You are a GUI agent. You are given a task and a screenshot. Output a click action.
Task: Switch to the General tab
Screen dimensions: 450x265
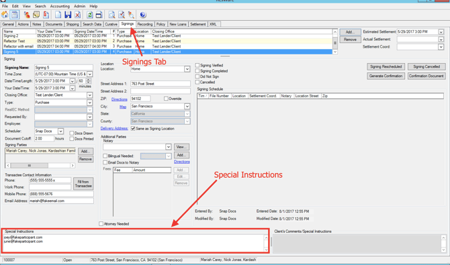point(8,24)
